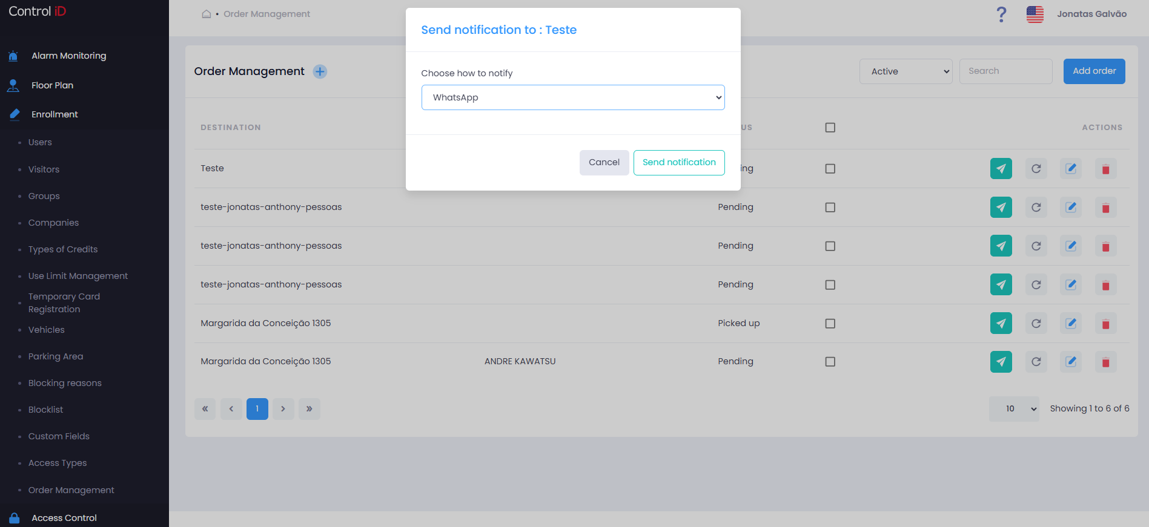
Task: Click the ANDRE KAWATSU cell text
Action: coord(520,361)
